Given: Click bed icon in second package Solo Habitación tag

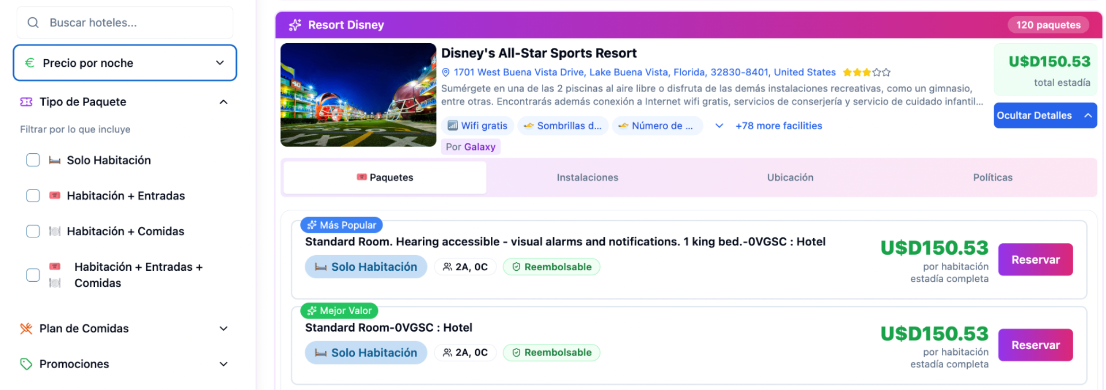Looking at the screenshot, I should [x=321, y=353].
